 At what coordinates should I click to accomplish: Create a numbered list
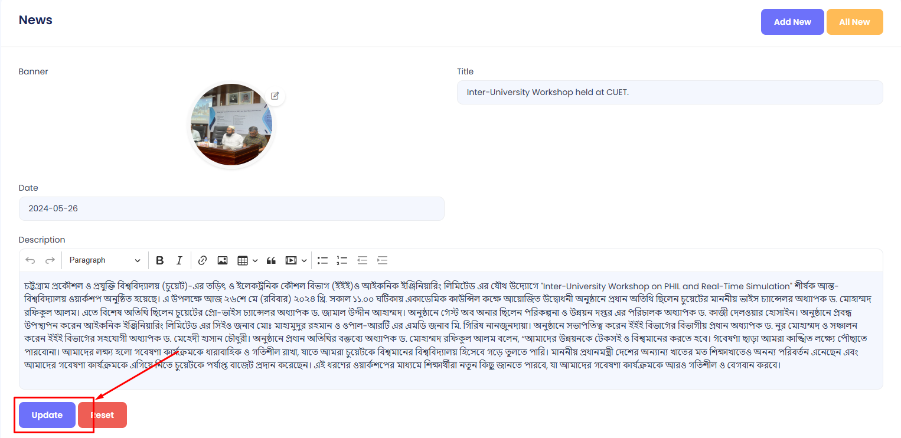[342, 260]
